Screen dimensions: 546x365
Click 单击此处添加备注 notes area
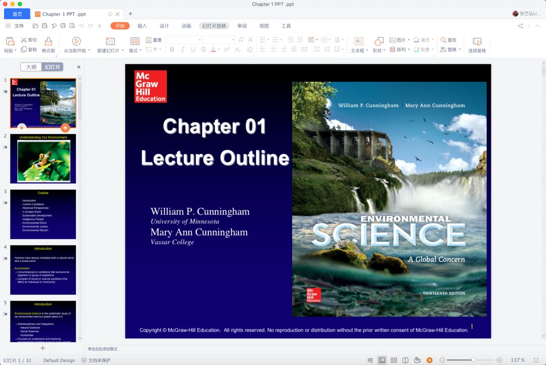[x=102, y=349]
